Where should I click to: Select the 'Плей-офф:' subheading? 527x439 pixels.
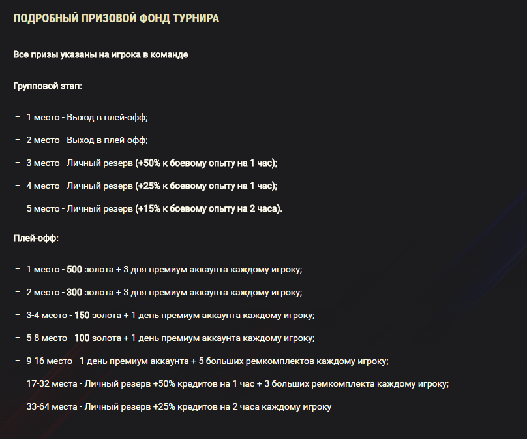pos(36,238)
